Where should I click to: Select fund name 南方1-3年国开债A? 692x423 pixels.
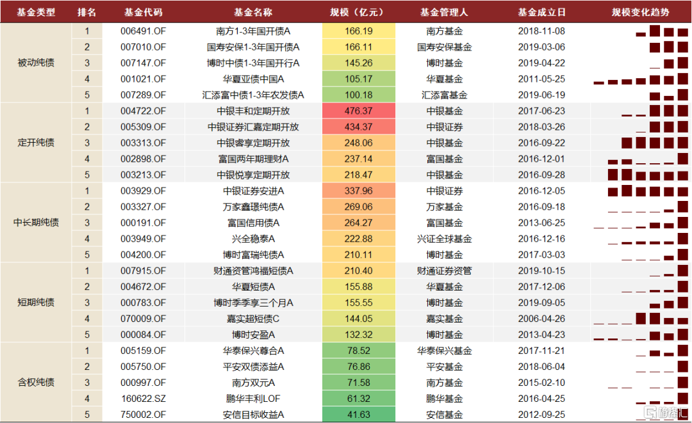pos(253,31)
